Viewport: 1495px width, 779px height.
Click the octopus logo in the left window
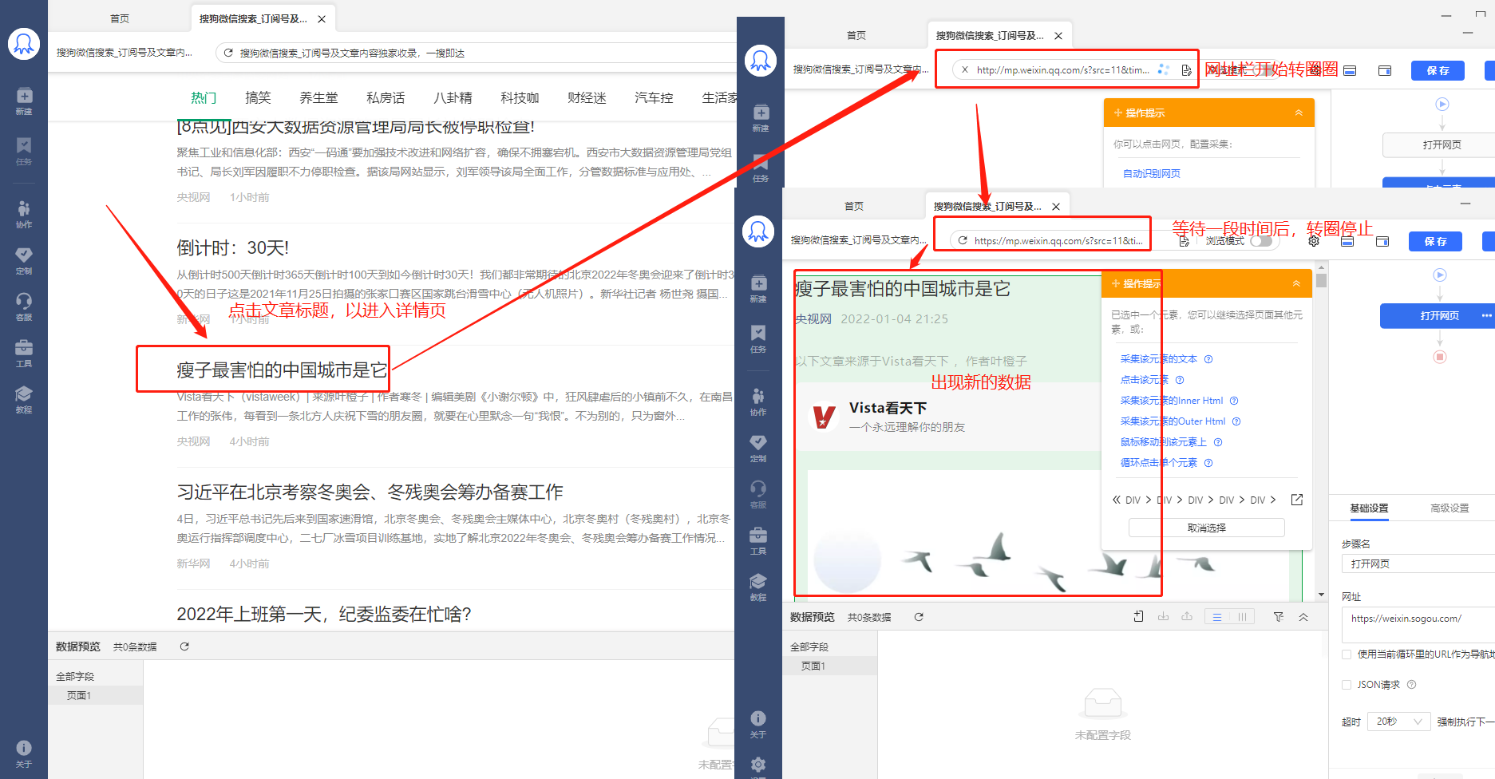[24, 44]
